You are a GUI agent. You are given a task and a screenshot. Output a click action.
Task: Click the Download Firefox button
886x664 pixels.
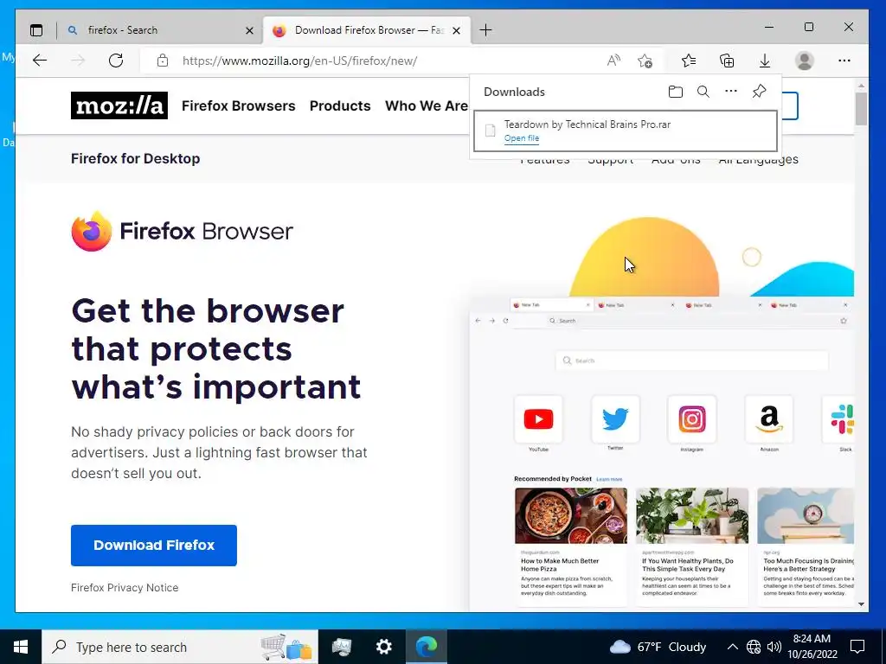[x=154, y=546]
